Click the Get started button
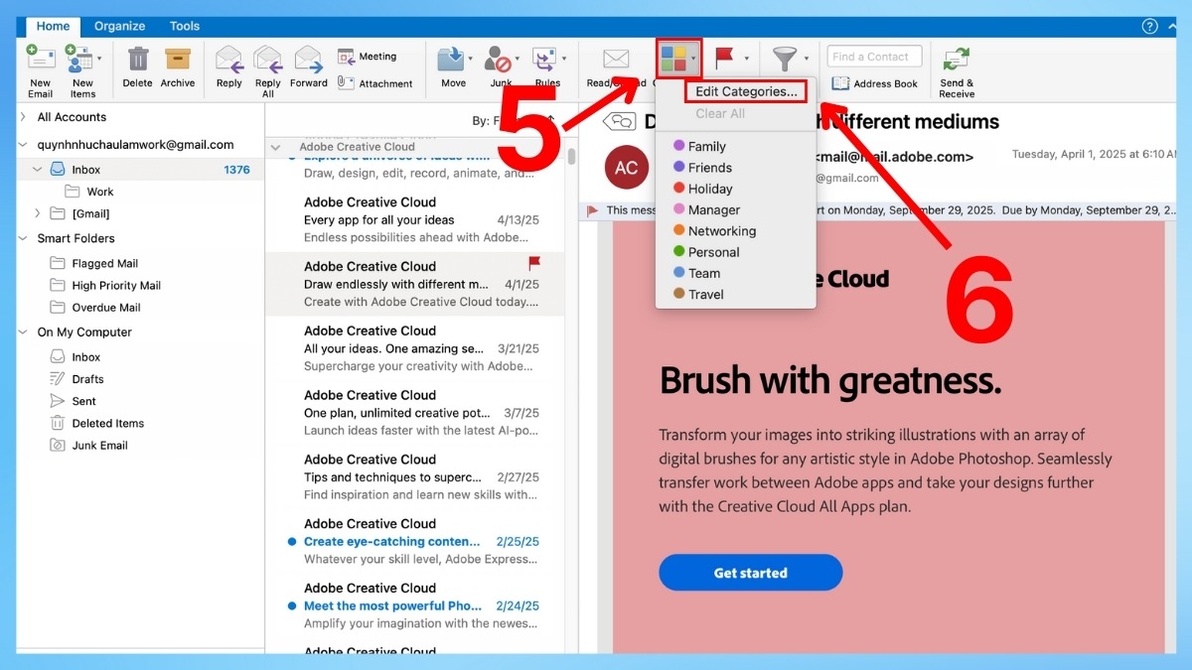This screenshot has height=670, width=1192. [x=750, y=573]
